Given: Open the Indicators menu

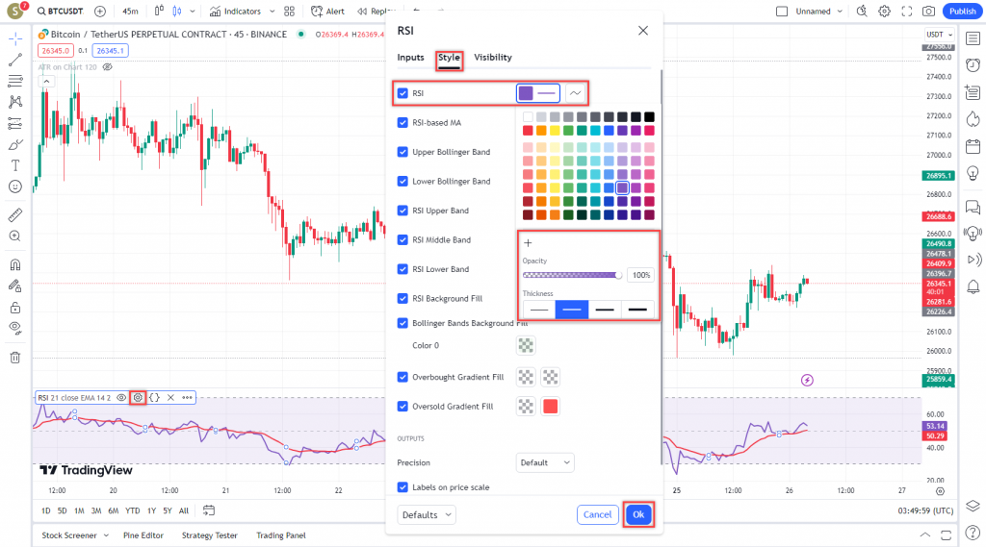Looking at the screenshot, I should (x=235, y=12).
